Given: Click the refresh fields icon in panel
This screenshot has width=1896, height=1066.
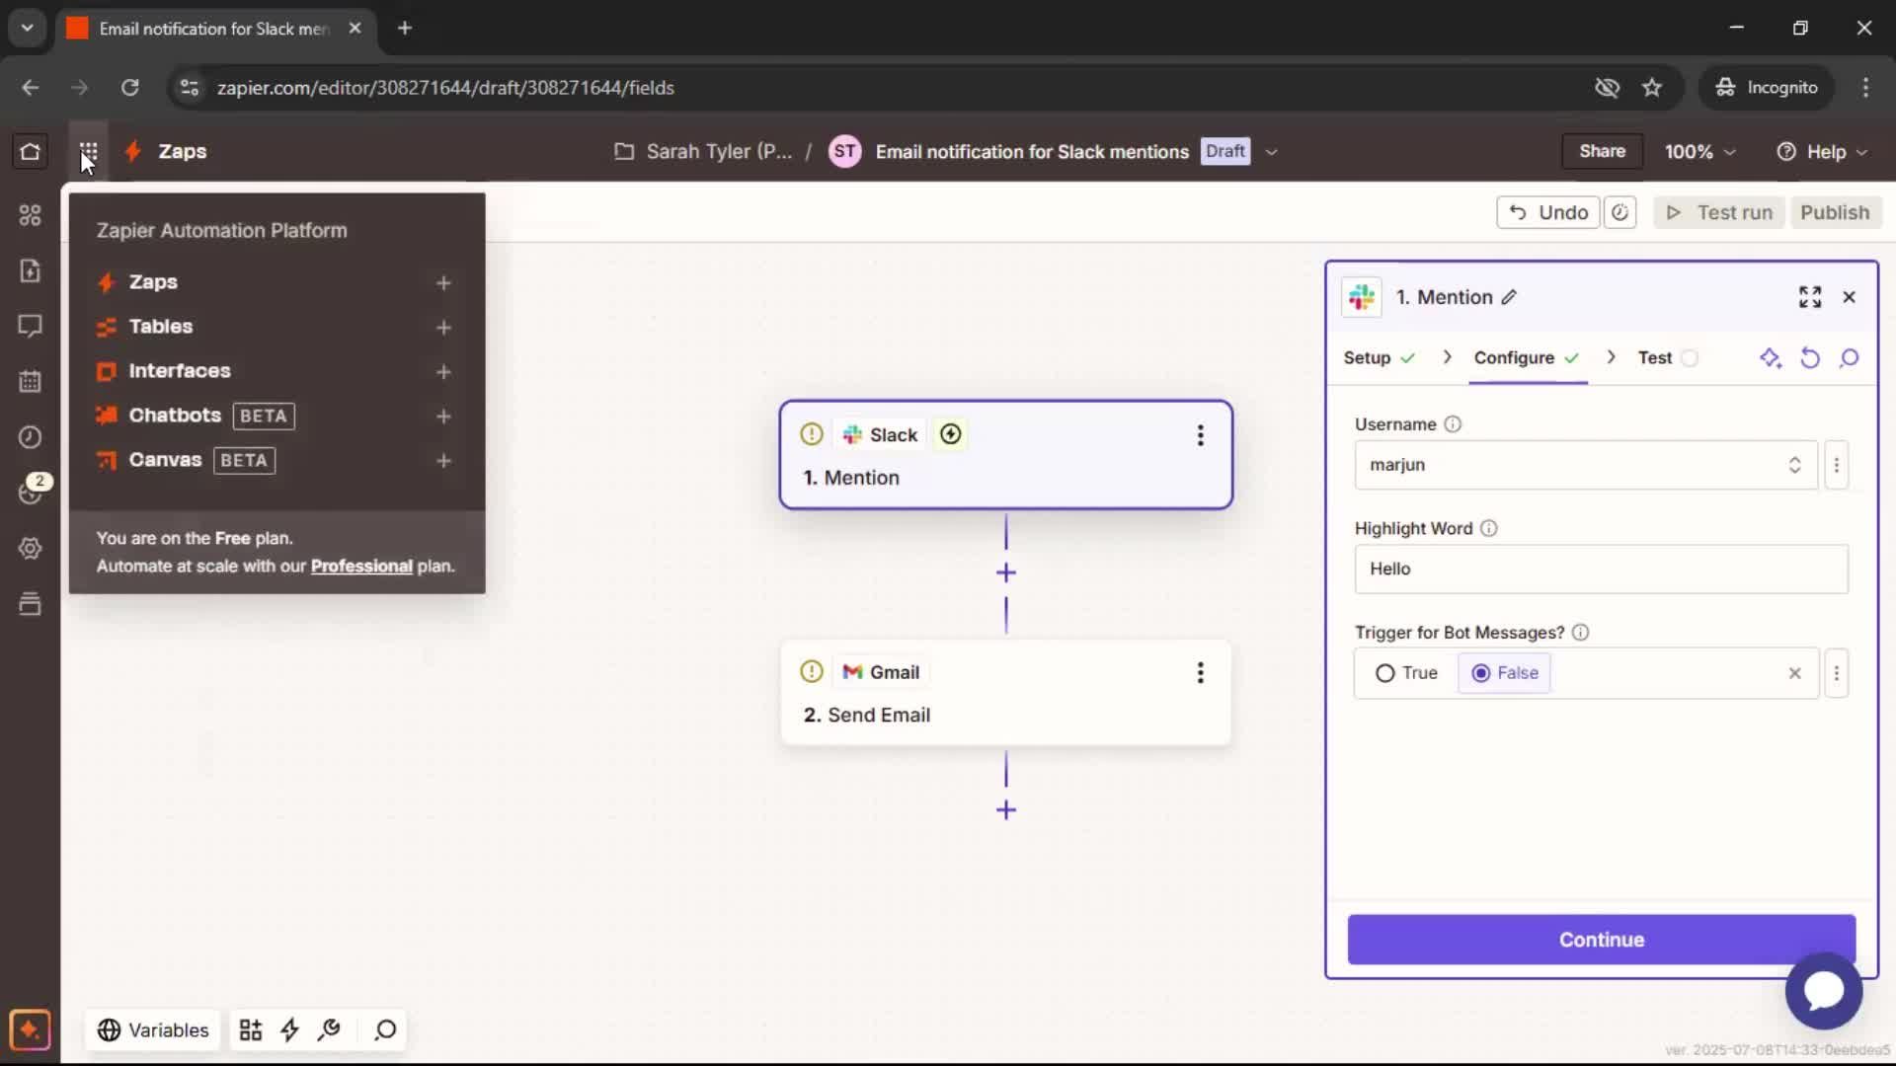Looking at the screenshot, I should click(x=1810, y=358).
